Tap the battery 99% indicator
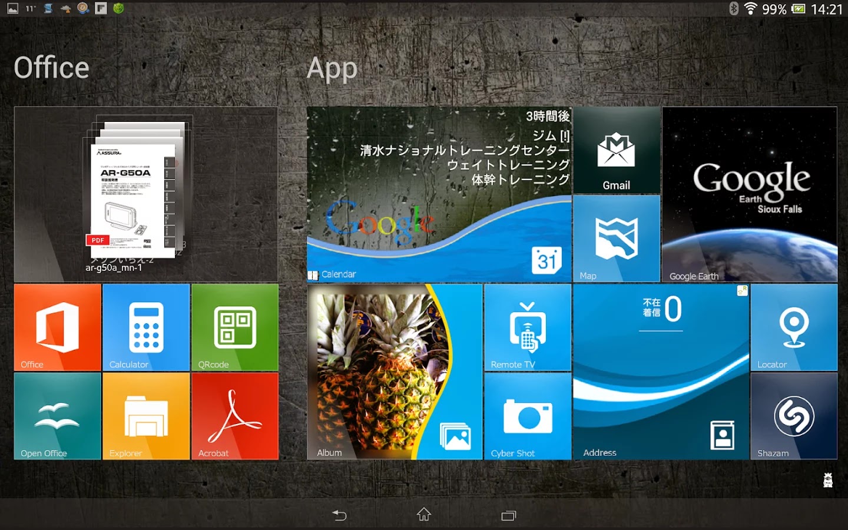848x530 pixels. (x=784, y=9)
